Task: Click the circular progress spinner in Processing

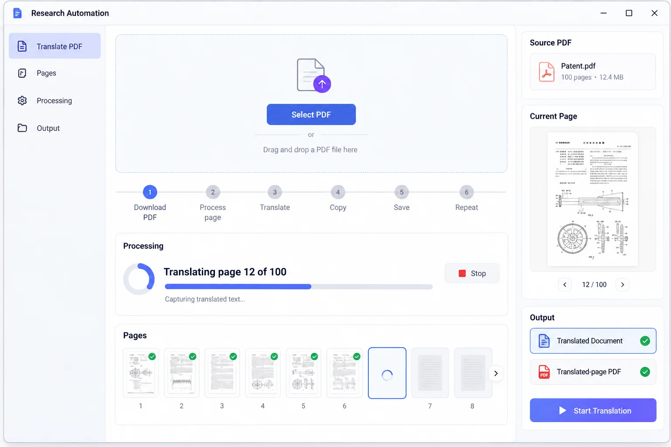Action: pos(139,279)
